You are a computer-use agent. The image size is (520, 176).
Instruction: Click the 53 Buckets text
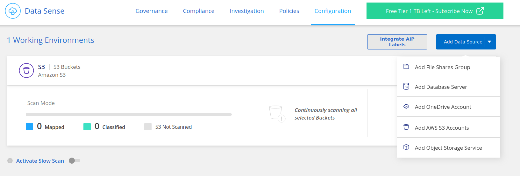pos(67,67)
